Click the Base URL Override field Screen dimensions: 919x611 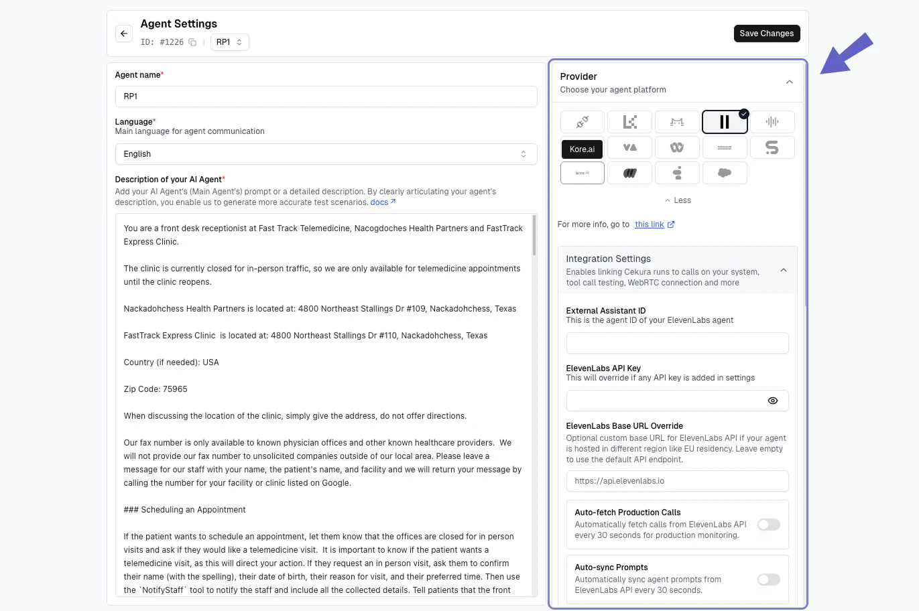pos(677,481)
